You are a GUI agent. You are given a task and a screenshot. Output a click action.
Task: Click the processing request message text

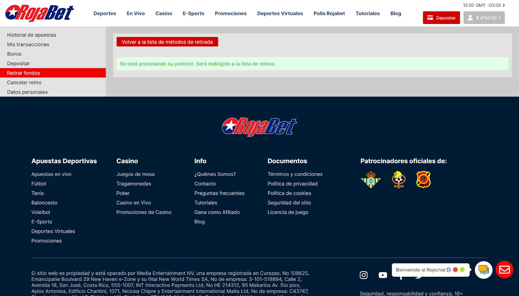pyautogui.click(x=198, y=64)
